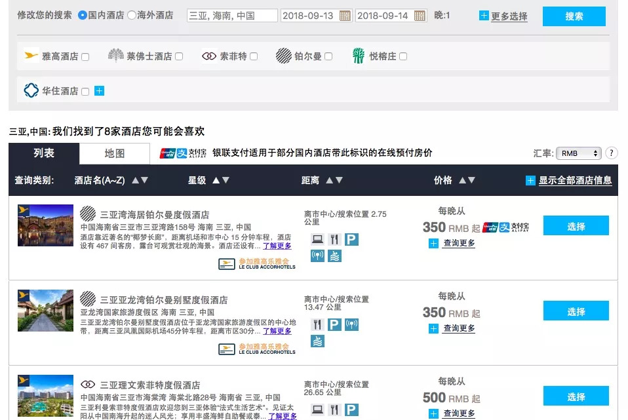Click the Raffles 莱佛士酒店 brand logo

click(x=116, y=56)
